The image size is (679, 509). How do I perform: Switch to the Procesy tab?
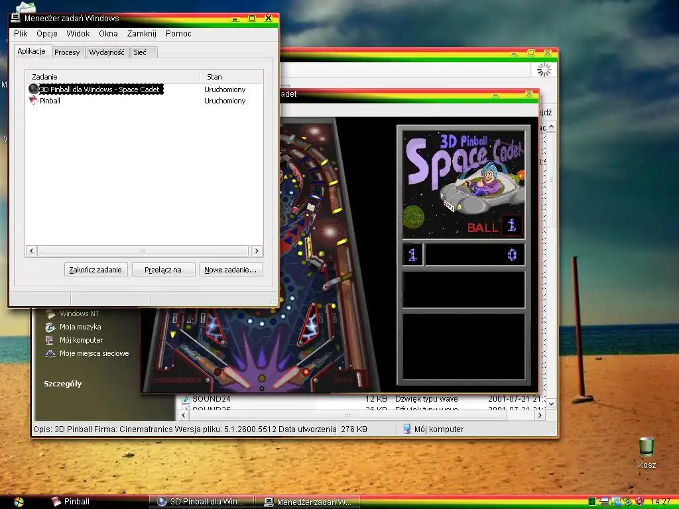67,52
